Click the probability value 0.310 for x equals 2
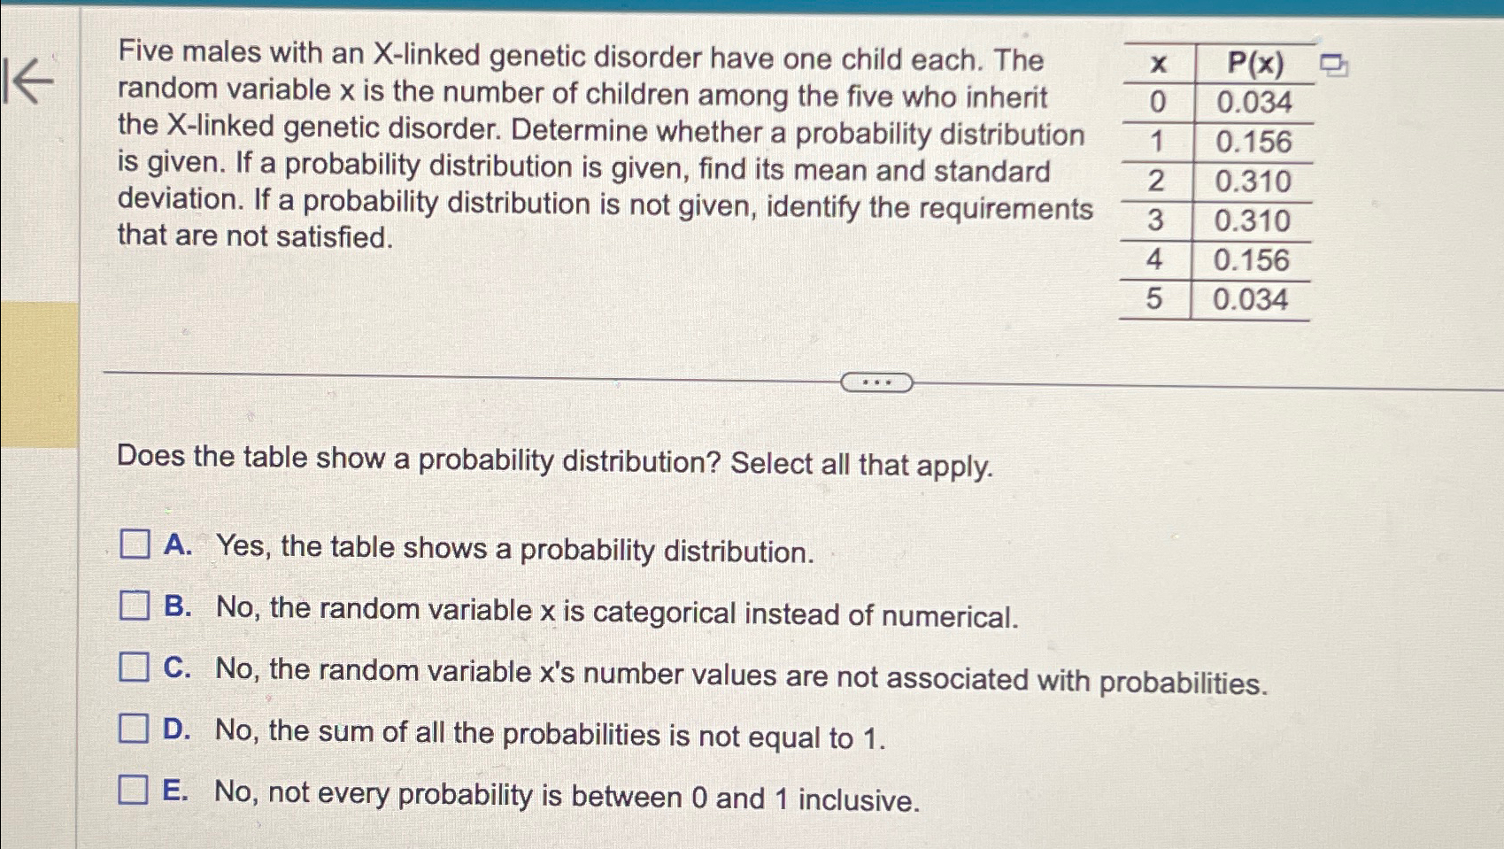The width and height of the screenshot is (1504, 849). click(x=1253, y=182)
